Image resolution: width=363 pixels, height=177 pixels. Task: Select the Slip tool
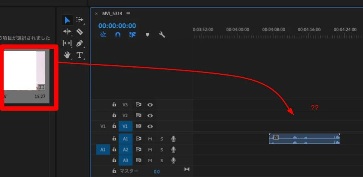[67, 43]
